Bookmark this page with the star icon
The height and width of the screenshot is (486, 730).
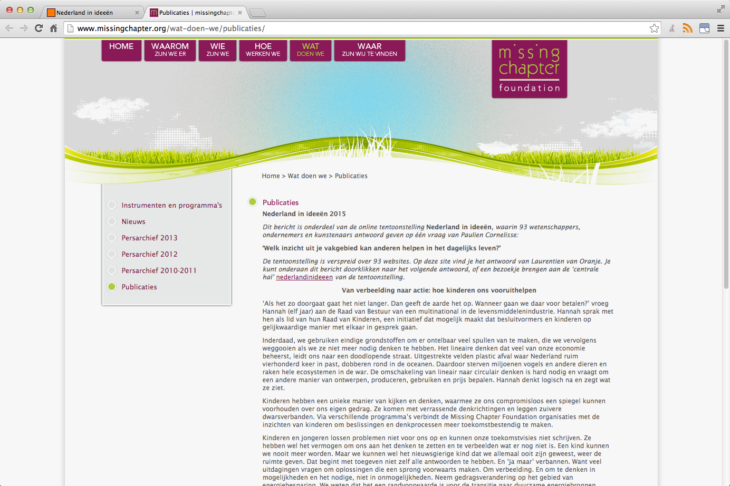[x=654, y=28]
